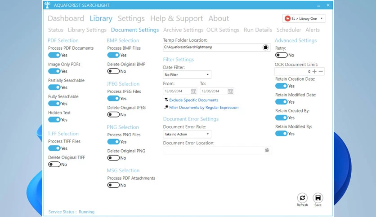The height and width of the screenshot is (217, 376).
Task: Click the regular expression asterisk icon
Action: coord(166,107)
